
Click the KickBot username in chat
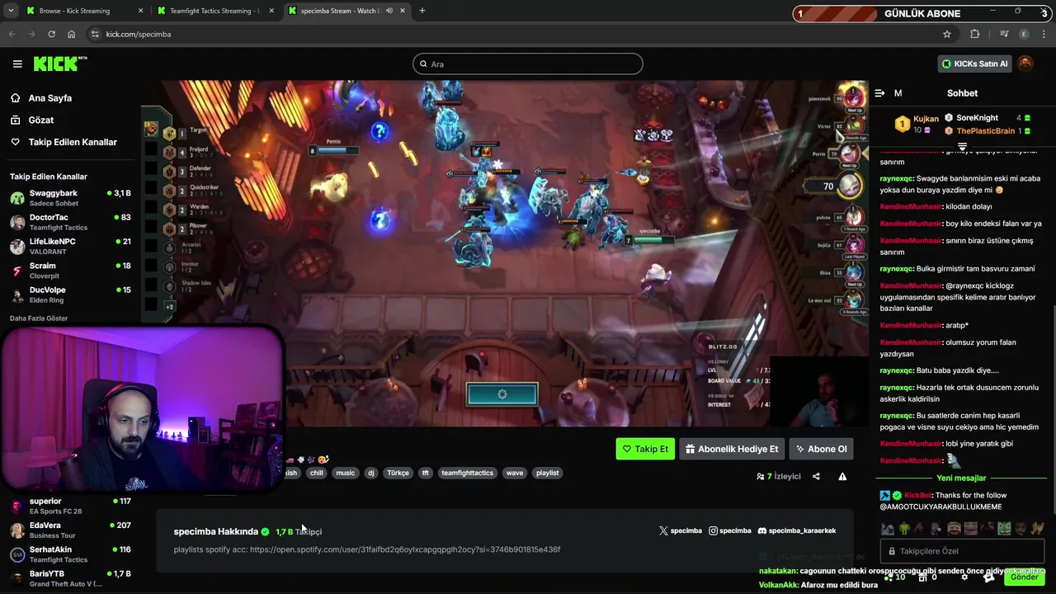918,495
